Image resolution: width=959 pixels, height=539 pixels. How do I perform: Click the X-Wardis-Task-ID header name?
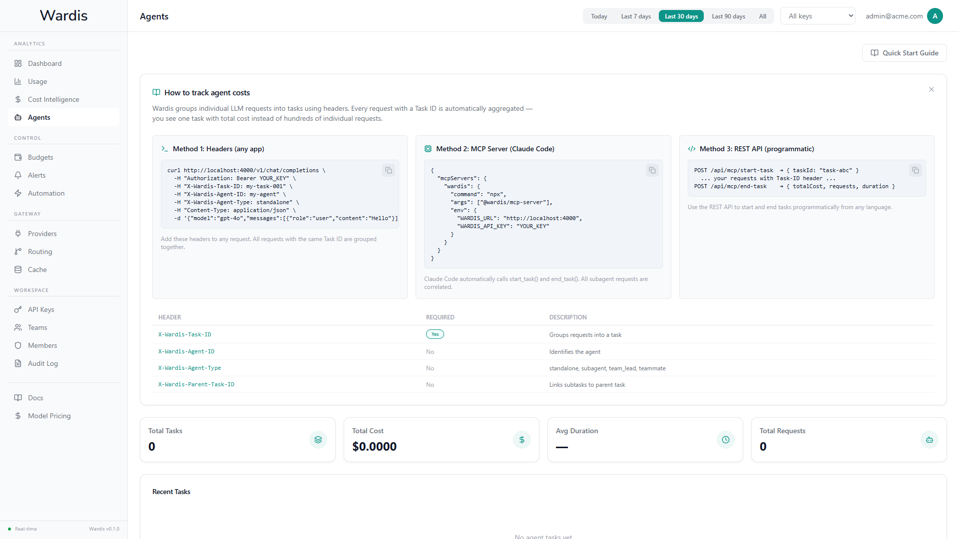coord(185,334)
